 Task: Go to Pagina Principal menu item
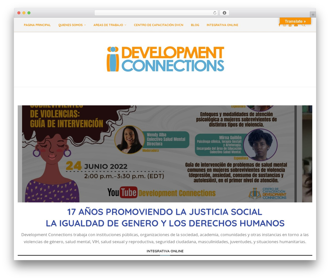click(37, 25)
